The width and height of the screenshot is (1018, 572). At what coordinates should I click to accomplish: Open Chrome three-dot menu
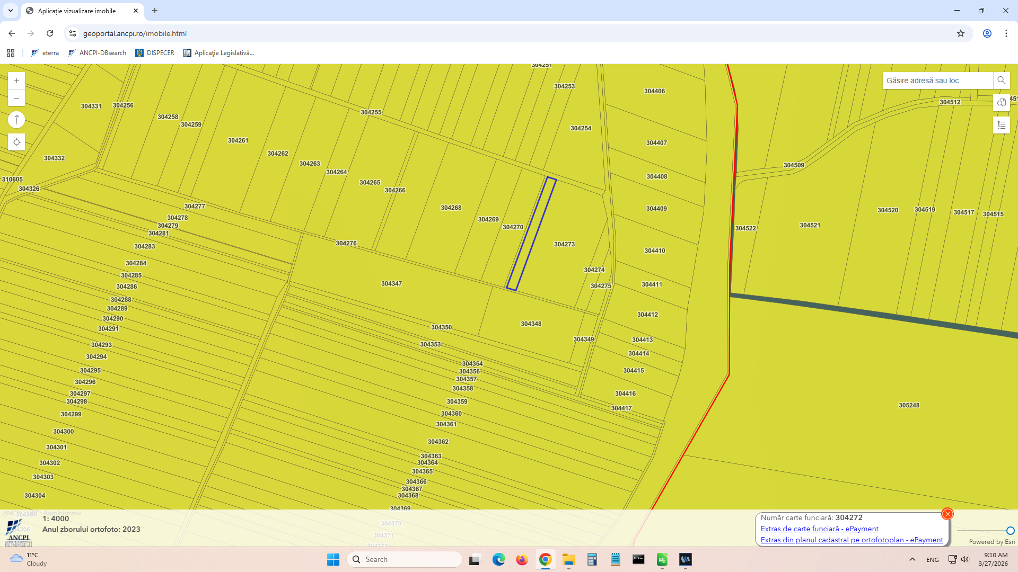[x=1006, y=33]
